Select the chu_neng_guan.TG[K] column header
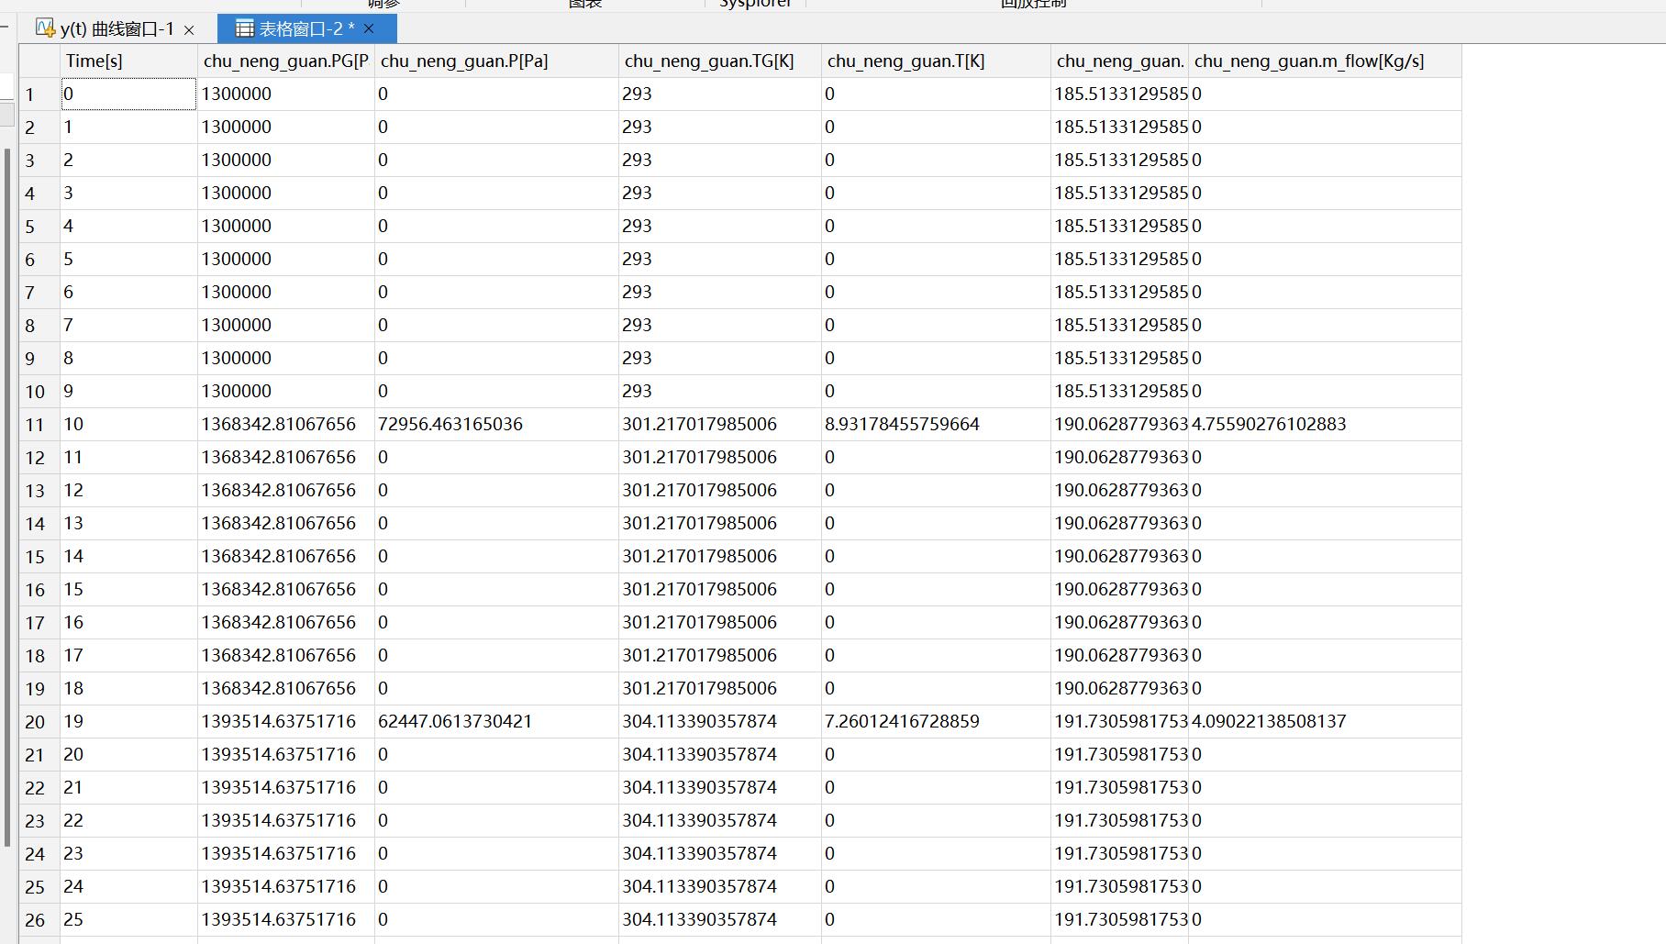1666x944 pixels. pyautogui.click(x=720, y=61)
